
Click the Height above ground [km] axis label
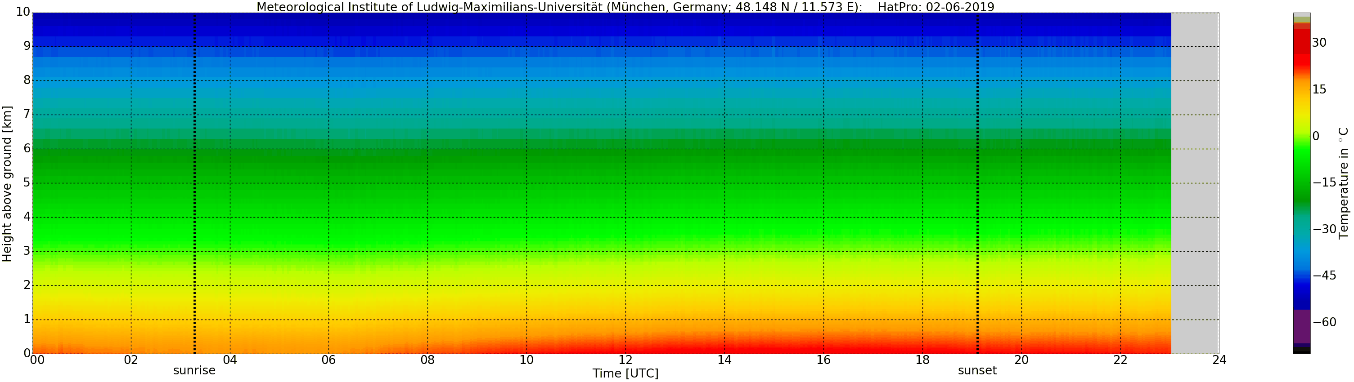(7, 184)
